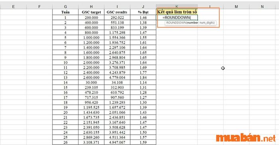
Task: Click week number 20 cell
Action: [65, 112]
